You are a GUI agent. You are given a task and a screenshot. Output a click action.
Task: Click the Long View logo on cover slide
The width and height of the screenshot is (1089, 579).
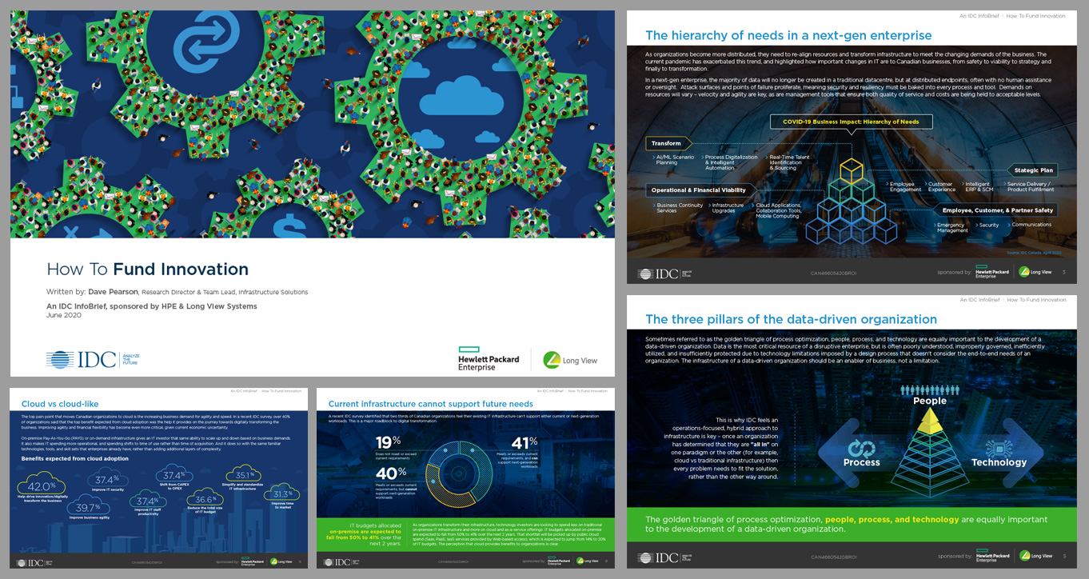click(570, 360)
